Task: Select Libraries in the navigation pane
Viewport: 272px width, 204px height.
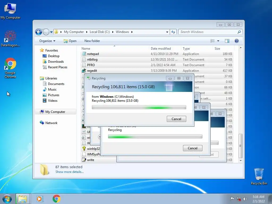Action: 48,78
